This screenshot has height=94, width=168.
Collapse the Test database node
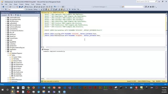[x=6, y=51]
